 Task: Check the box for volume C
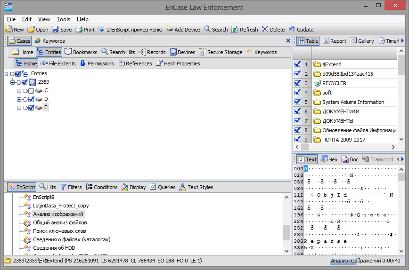coord(31,91)
